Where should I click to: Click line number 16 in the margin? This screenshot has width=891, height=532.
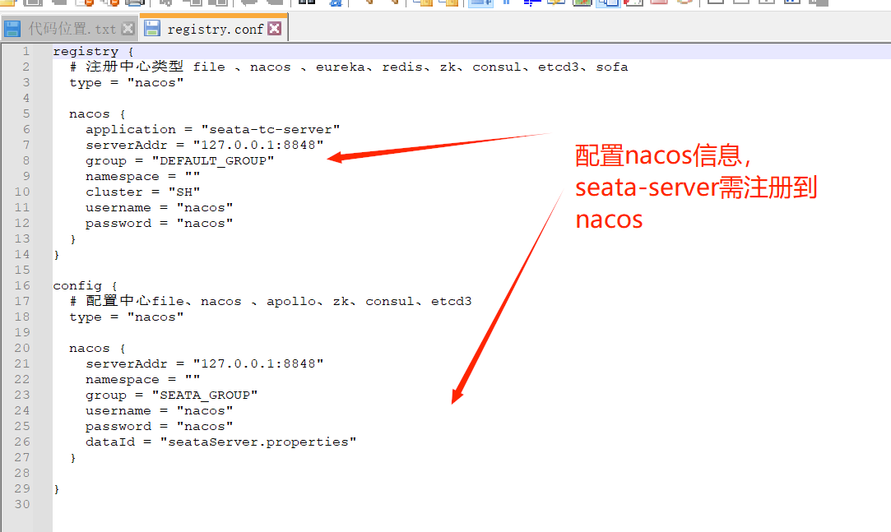[22, 285]
